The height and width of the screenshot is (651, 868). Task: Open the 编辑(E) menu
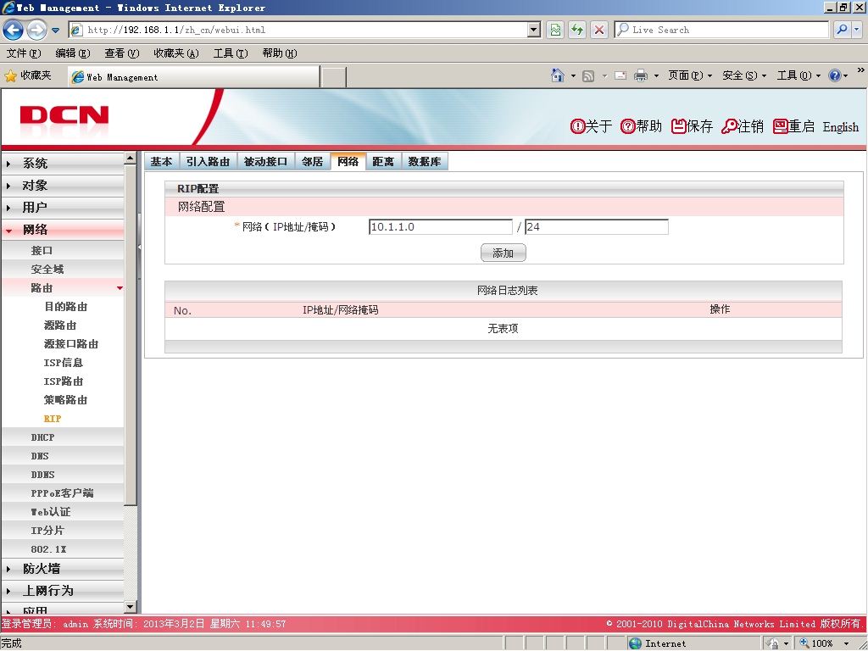(x=73, y=53)
